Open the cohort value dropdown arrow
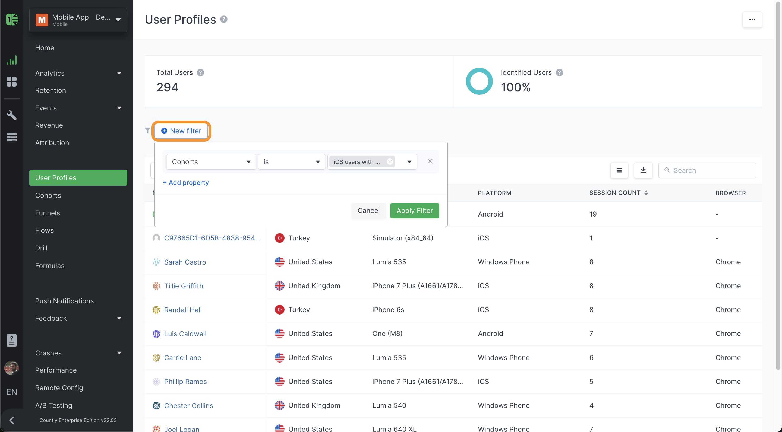The height and width of the screenshot is (432, 782). pyautogui.click(x=409, y=162)
